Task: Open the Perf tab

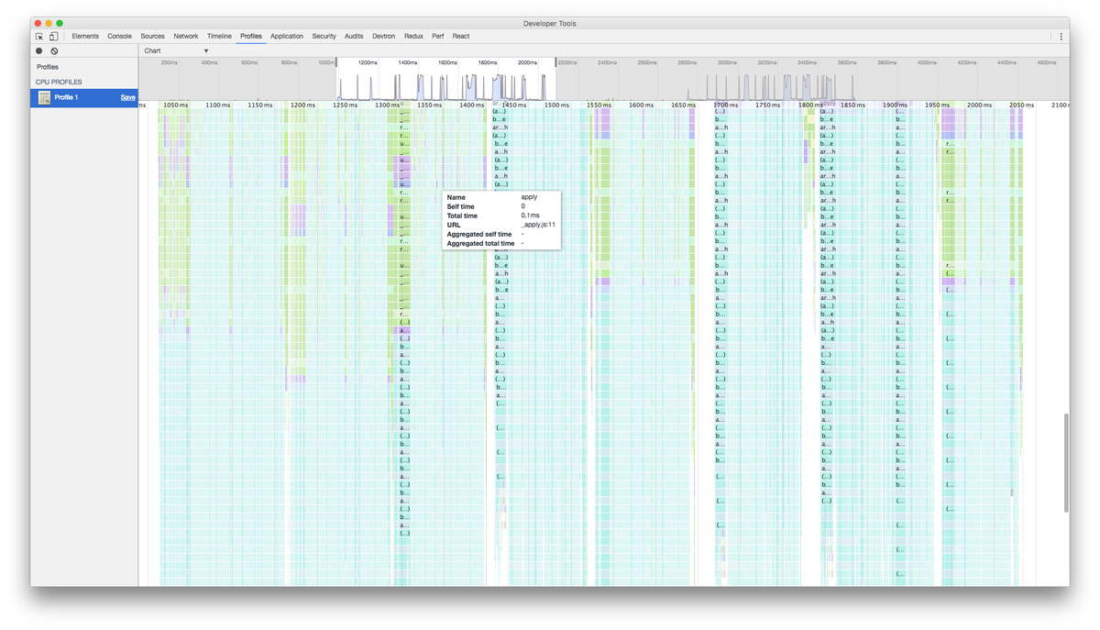Action: point(438,36)
